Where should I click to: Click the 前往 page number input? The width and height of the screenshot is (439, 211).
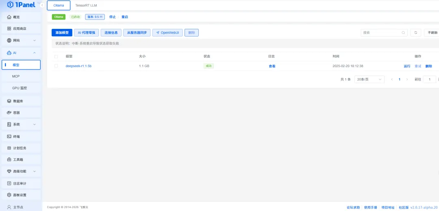pos(430,79)
